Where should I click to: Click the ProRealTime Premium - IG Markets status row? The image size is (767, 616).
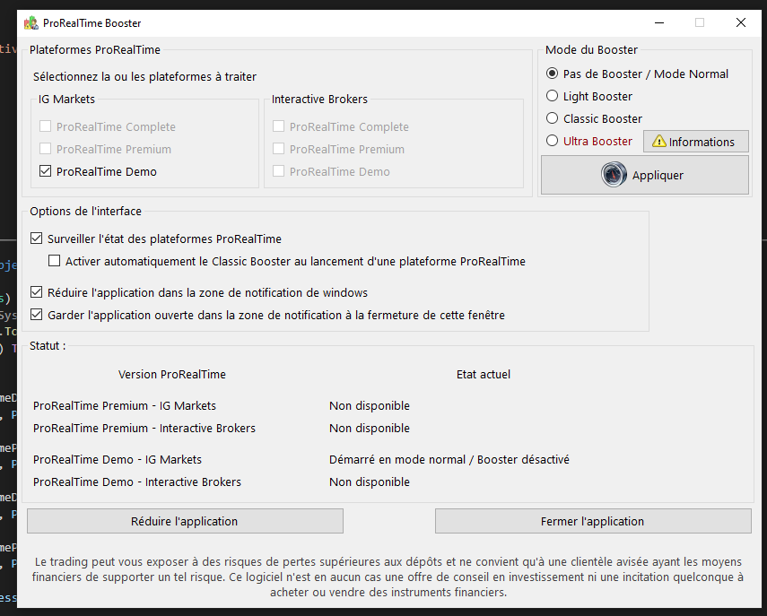pyautogui.click(x=221, y=406)
